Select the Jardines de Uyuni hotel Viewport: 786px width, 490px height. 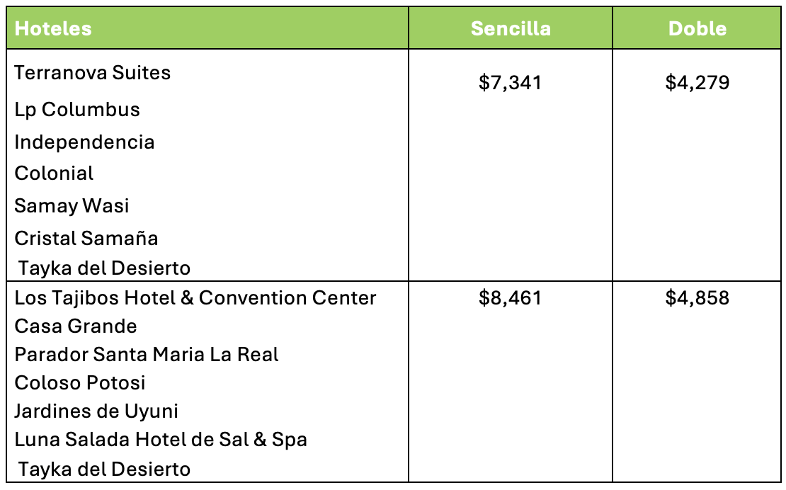pos(96,411)
